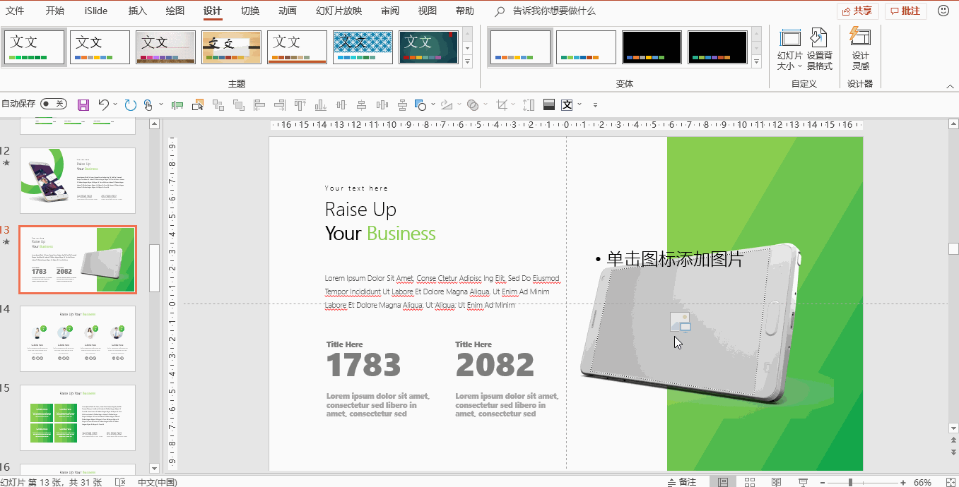This screenshot has height=487, width=959.
Task: Toggle the Notes (备注) pane
Action: (x=681, y=482)
